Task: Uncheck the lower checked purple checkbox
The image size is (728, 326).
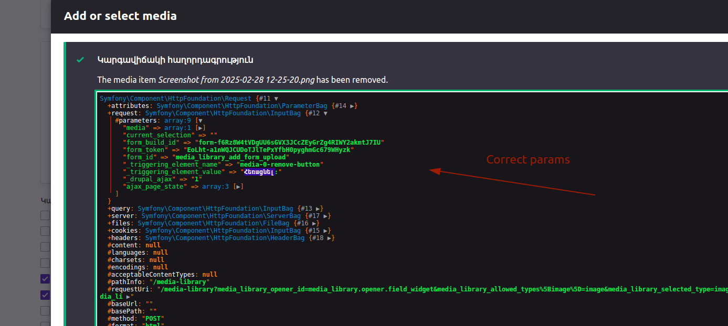Action: pyautogui.click(x=45, y=295)
